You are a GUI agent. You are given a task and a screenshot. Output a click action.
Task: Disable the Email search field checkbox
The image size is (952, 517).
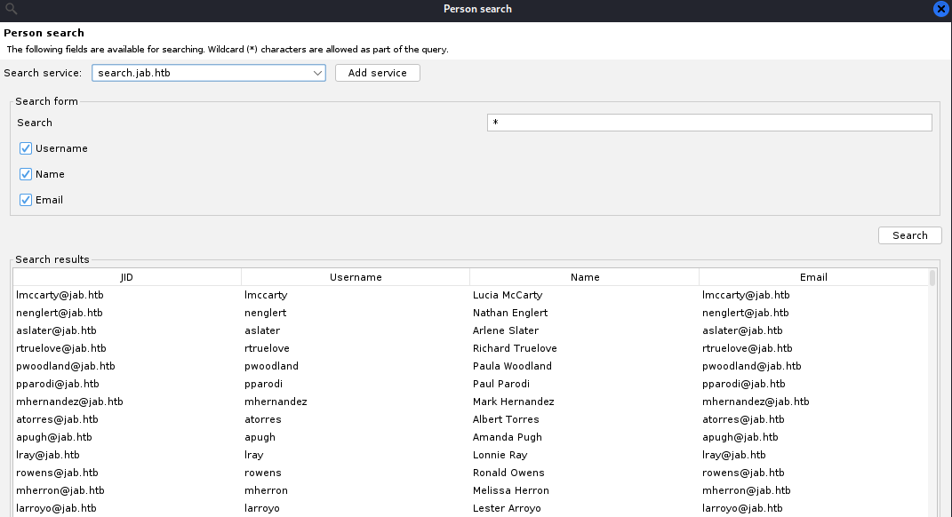tap(26, 200)
